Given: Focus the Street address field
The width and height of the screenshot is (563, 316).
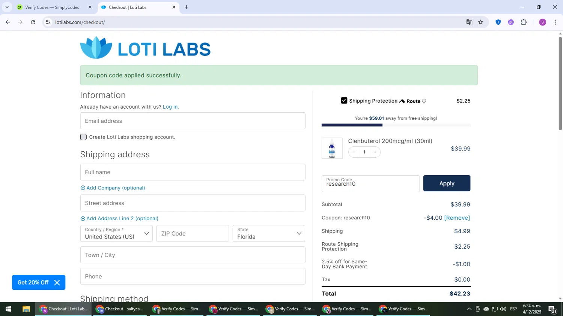Looking at the screenshot, I should click(193, 203).
